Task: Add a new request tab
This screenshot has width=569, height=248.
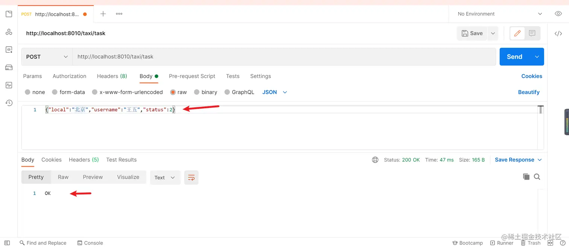Action: [x=103, y=14]
